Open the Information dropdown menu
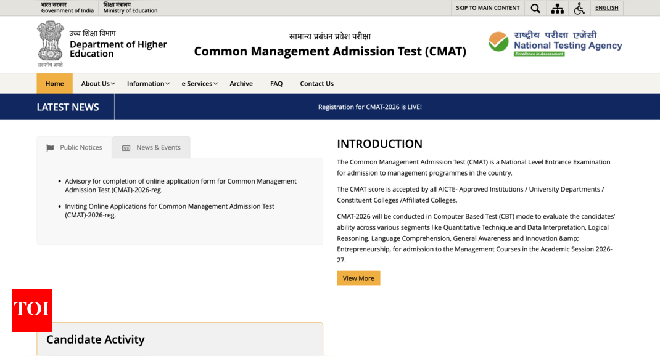The image size is (660, 356). [x=147, y=83]
